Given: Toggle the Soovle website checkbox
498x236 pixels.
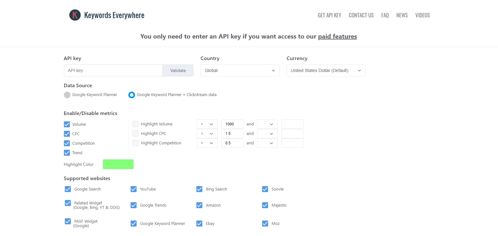Looking at the screenshot, I should click(x=265, y=189).
